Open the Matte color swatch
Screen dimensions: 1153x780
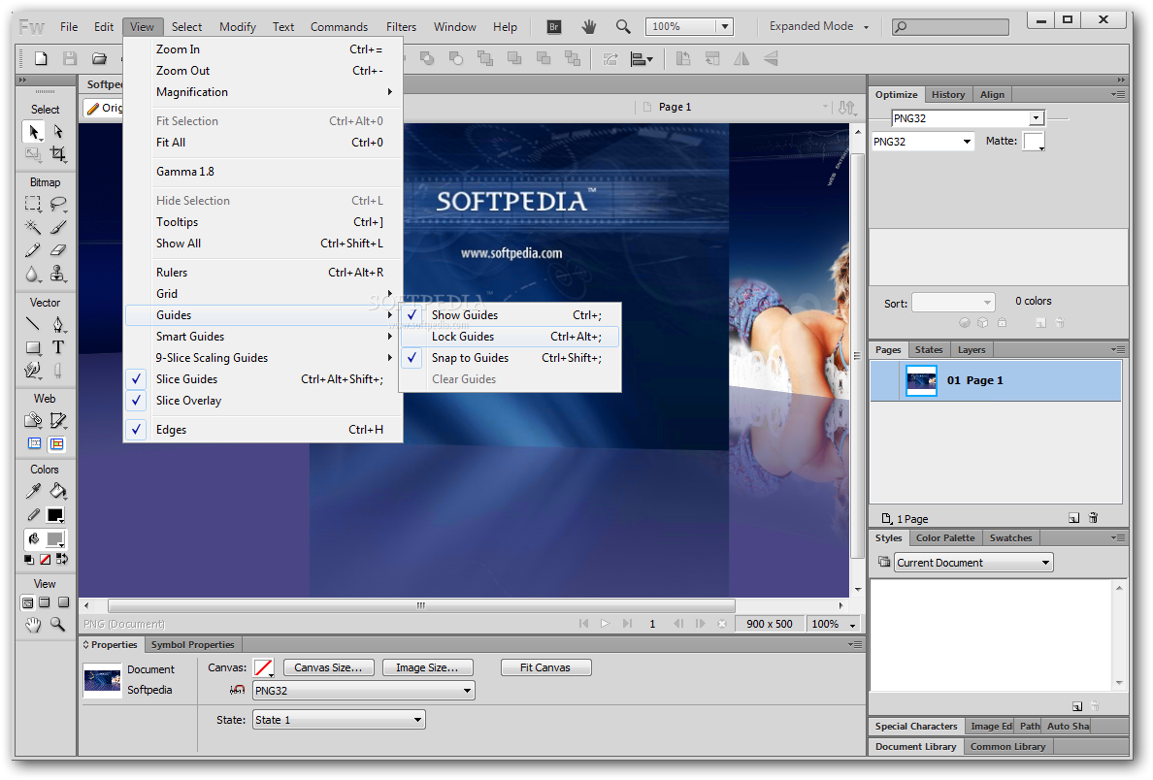tap(1034, 141)
